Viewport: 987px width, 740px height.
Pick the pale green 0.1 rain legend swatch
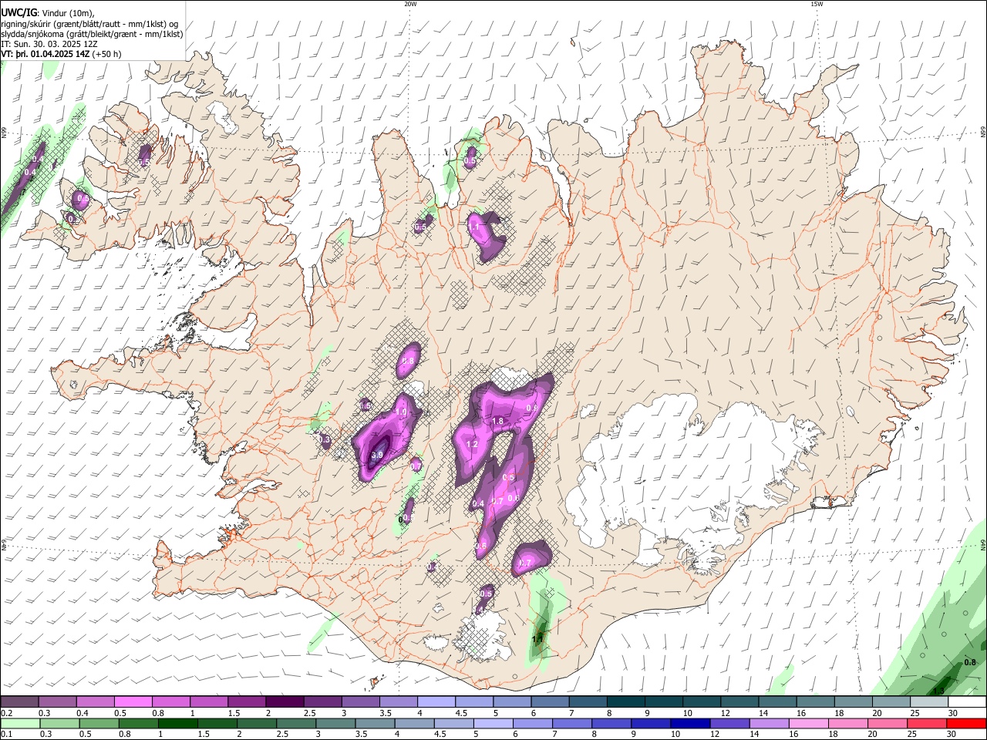click(x=20, y=723)
